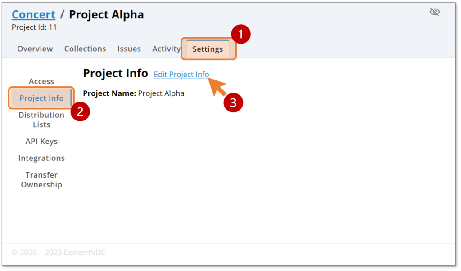The image size is (461, 271).
Task: Click the orange arrow pointer graphic
Action: tap(217, 86)
